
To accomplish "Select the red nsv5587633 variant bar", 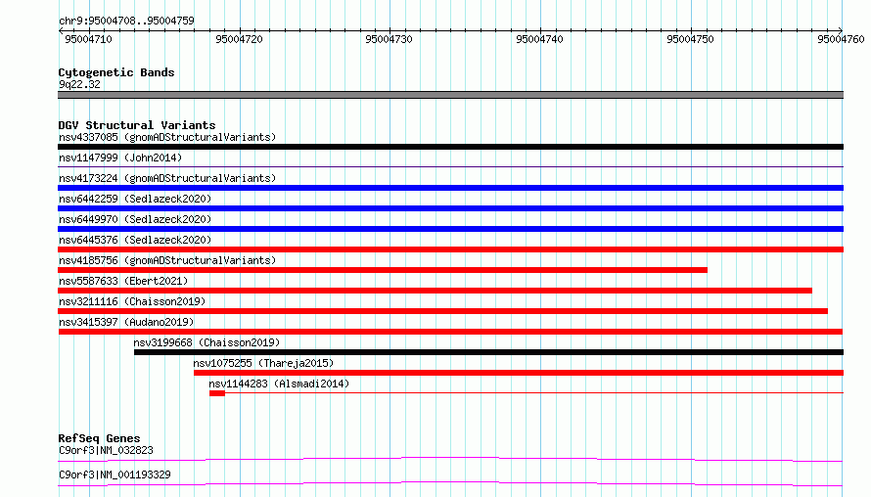I will tap(435, 291).
